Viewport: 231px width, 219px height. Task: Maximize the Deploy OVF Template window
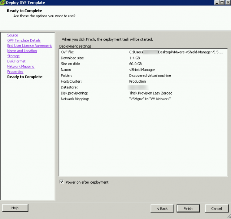[222, 3]
